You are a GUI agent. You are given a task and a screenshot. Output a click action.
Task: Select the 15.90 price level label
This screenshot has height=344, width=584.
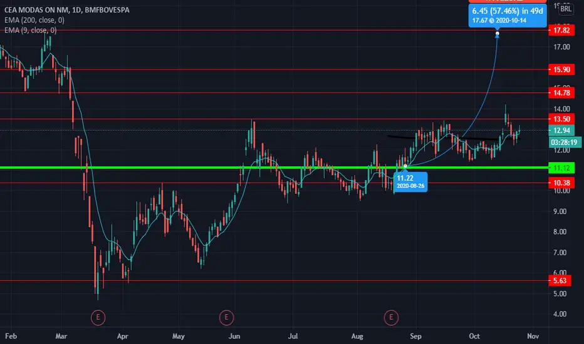tap(561, 69)
